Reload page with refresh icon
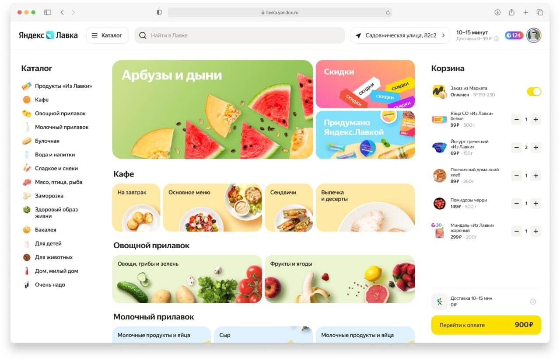The image size is (560, 360). [x=388, y=13]
